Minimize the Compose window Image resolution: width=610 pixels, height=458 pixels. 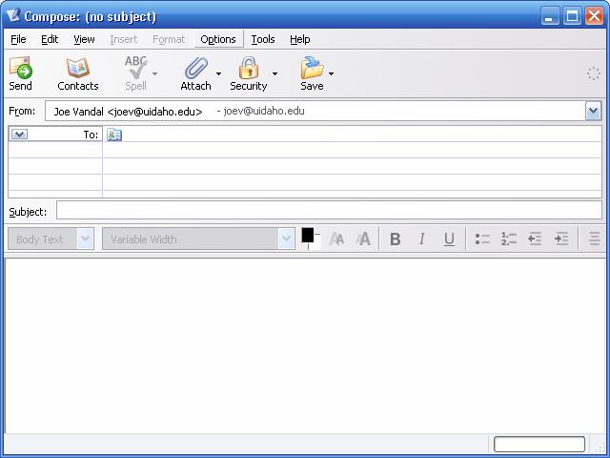(x=550, y=16)
